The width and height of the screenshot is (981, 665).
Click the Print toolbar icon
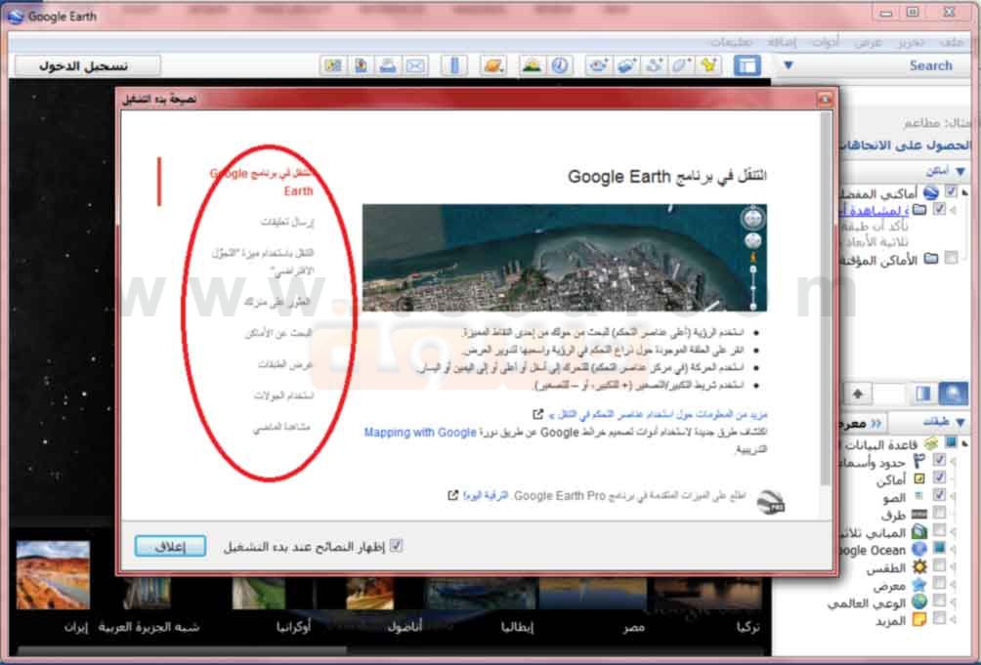(x=388, y=65)
